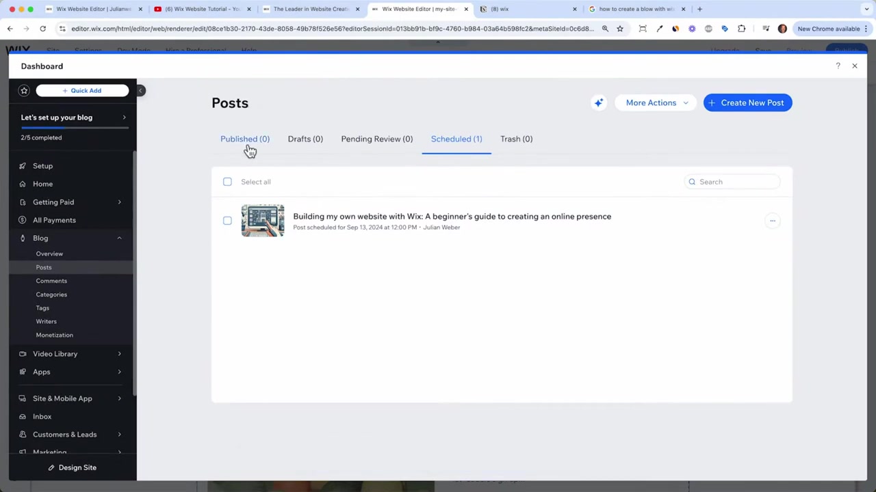
Task: Click the All Payments icon
Action: (x=23, y=220)
